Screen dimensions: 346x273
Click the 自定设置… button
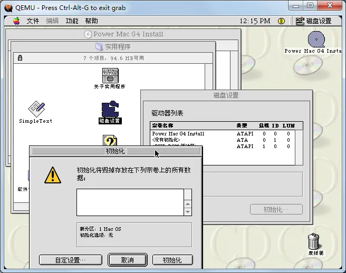point(71,260)
